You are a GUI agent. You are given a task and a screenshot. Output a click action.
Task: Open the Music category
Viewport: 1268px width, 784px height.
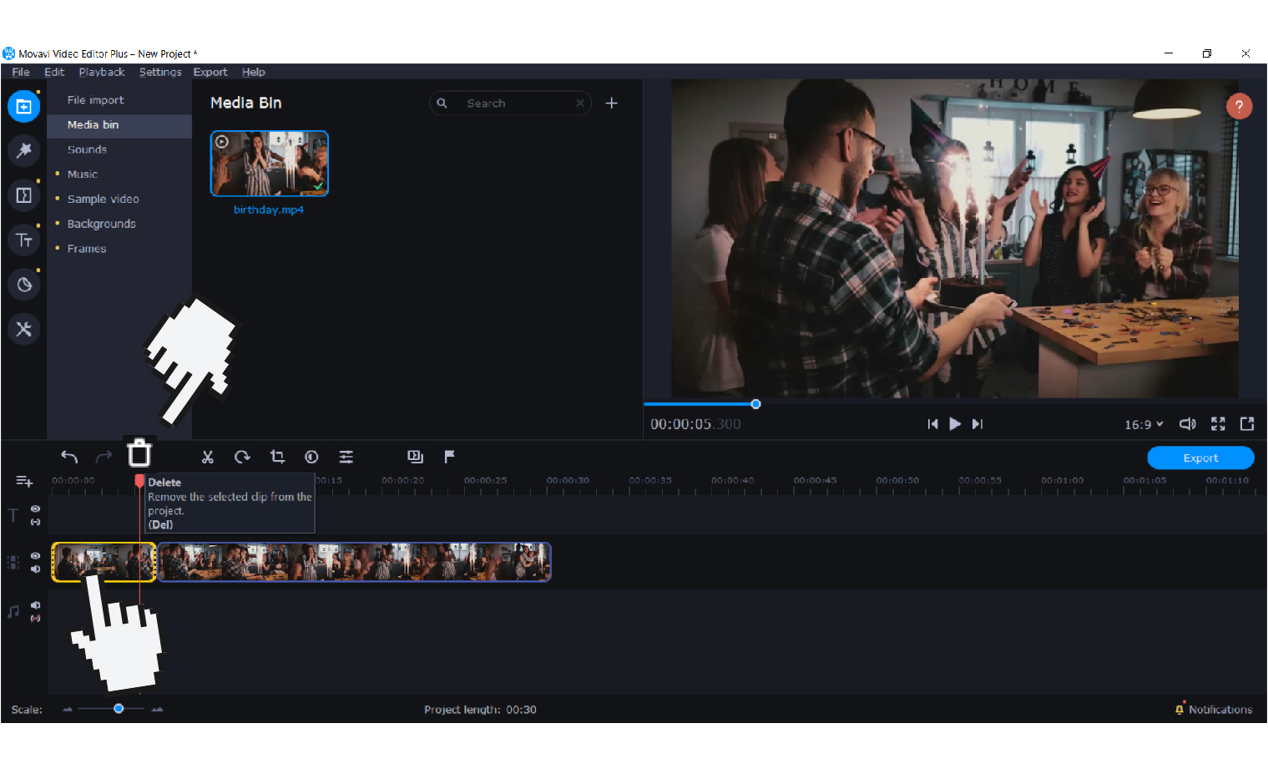click(x=83, y=175)
